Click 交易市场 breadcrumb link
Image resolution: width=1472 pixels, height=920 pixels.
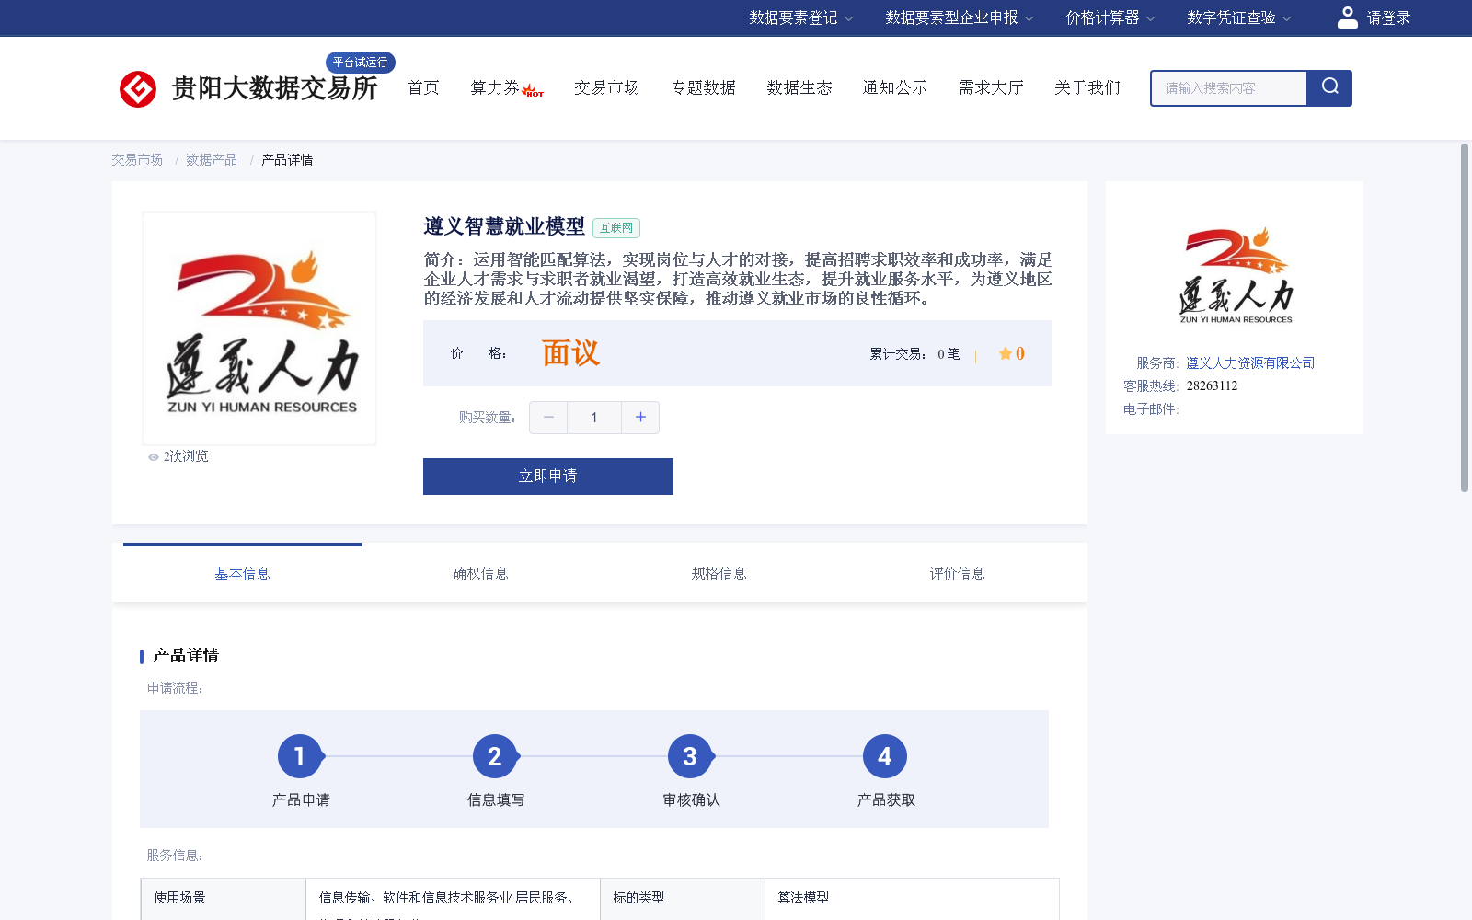point(137,160)
